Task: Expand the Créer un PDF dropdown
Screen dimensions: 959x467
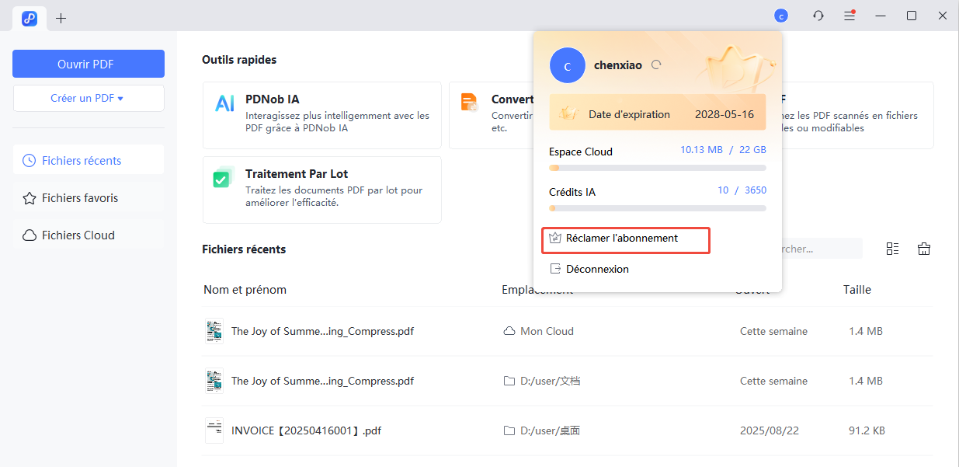Action: (x=88, y=98)
